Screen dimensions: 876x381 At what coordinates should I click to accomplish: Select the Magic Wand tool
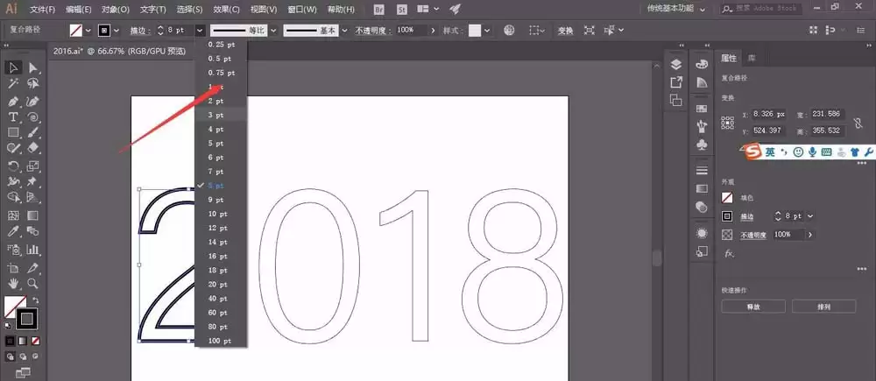pyautogui.click(x=13, y=84)
